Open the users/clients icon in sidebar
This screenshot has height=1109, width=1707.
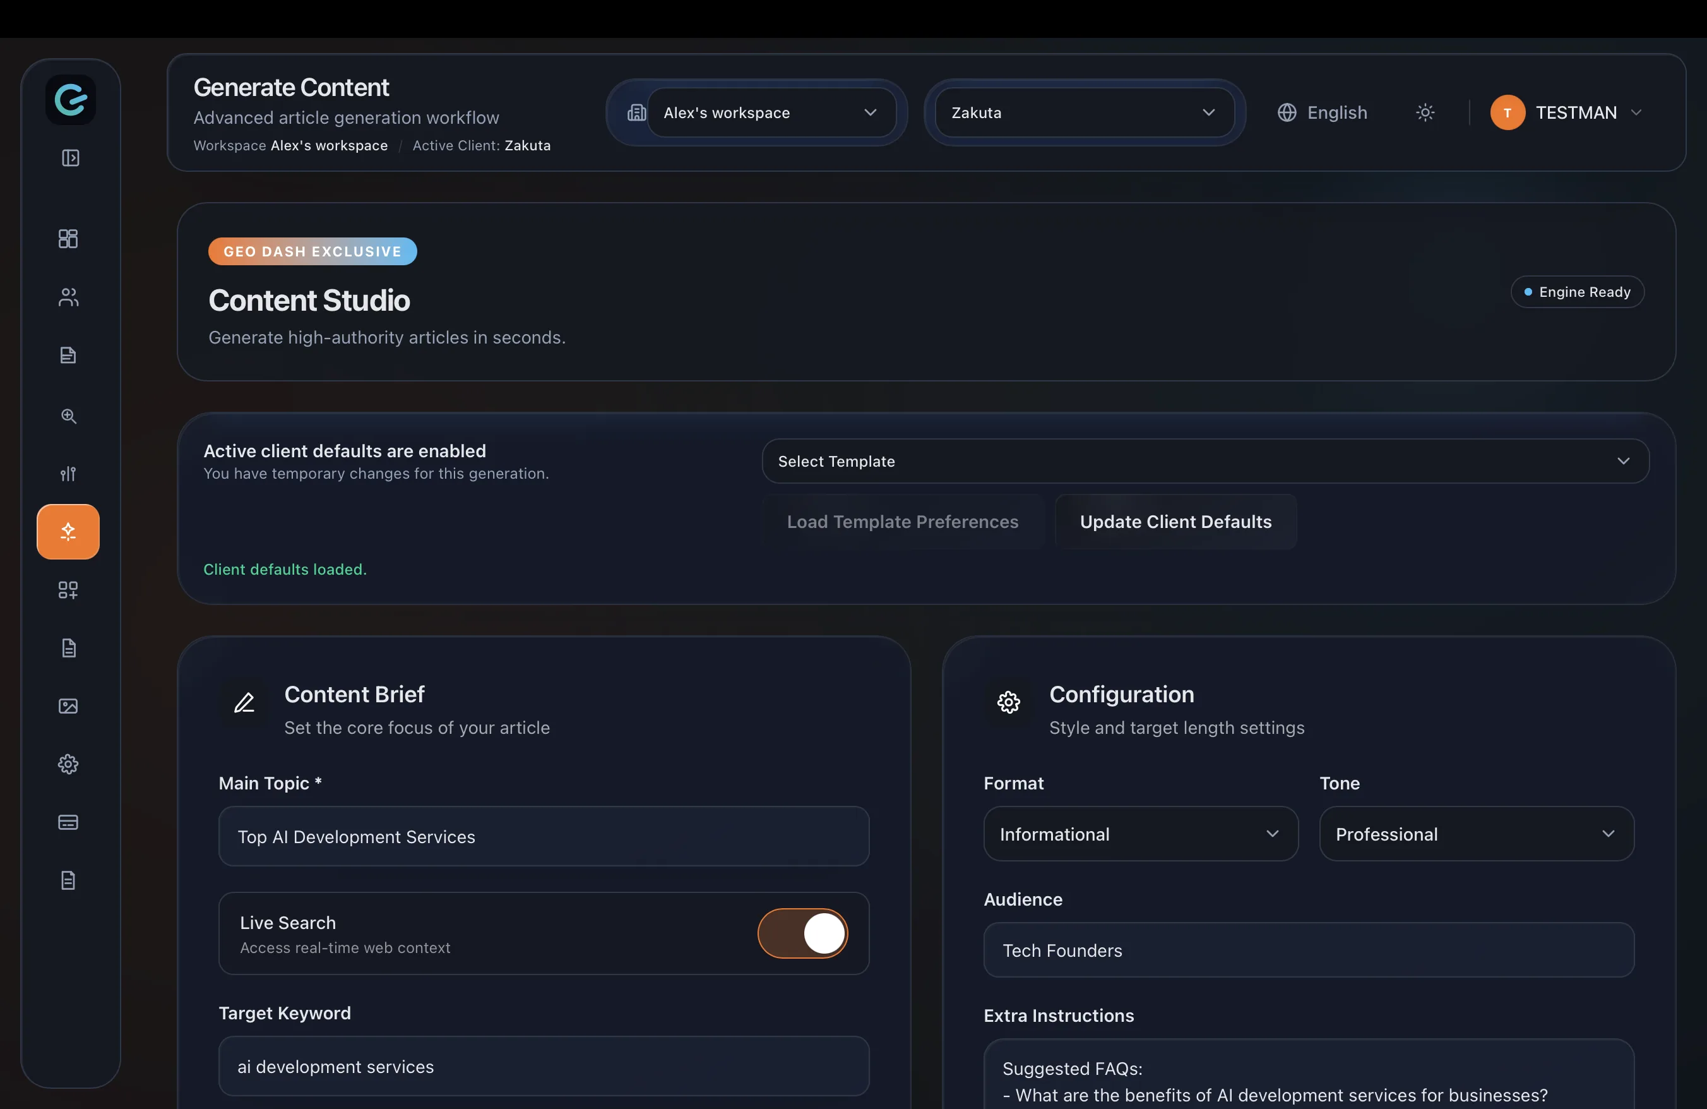point(68,297)
